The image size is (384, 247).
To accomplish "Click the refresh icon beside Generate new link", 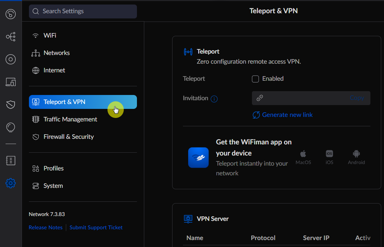I will click(x=256, y=115).
